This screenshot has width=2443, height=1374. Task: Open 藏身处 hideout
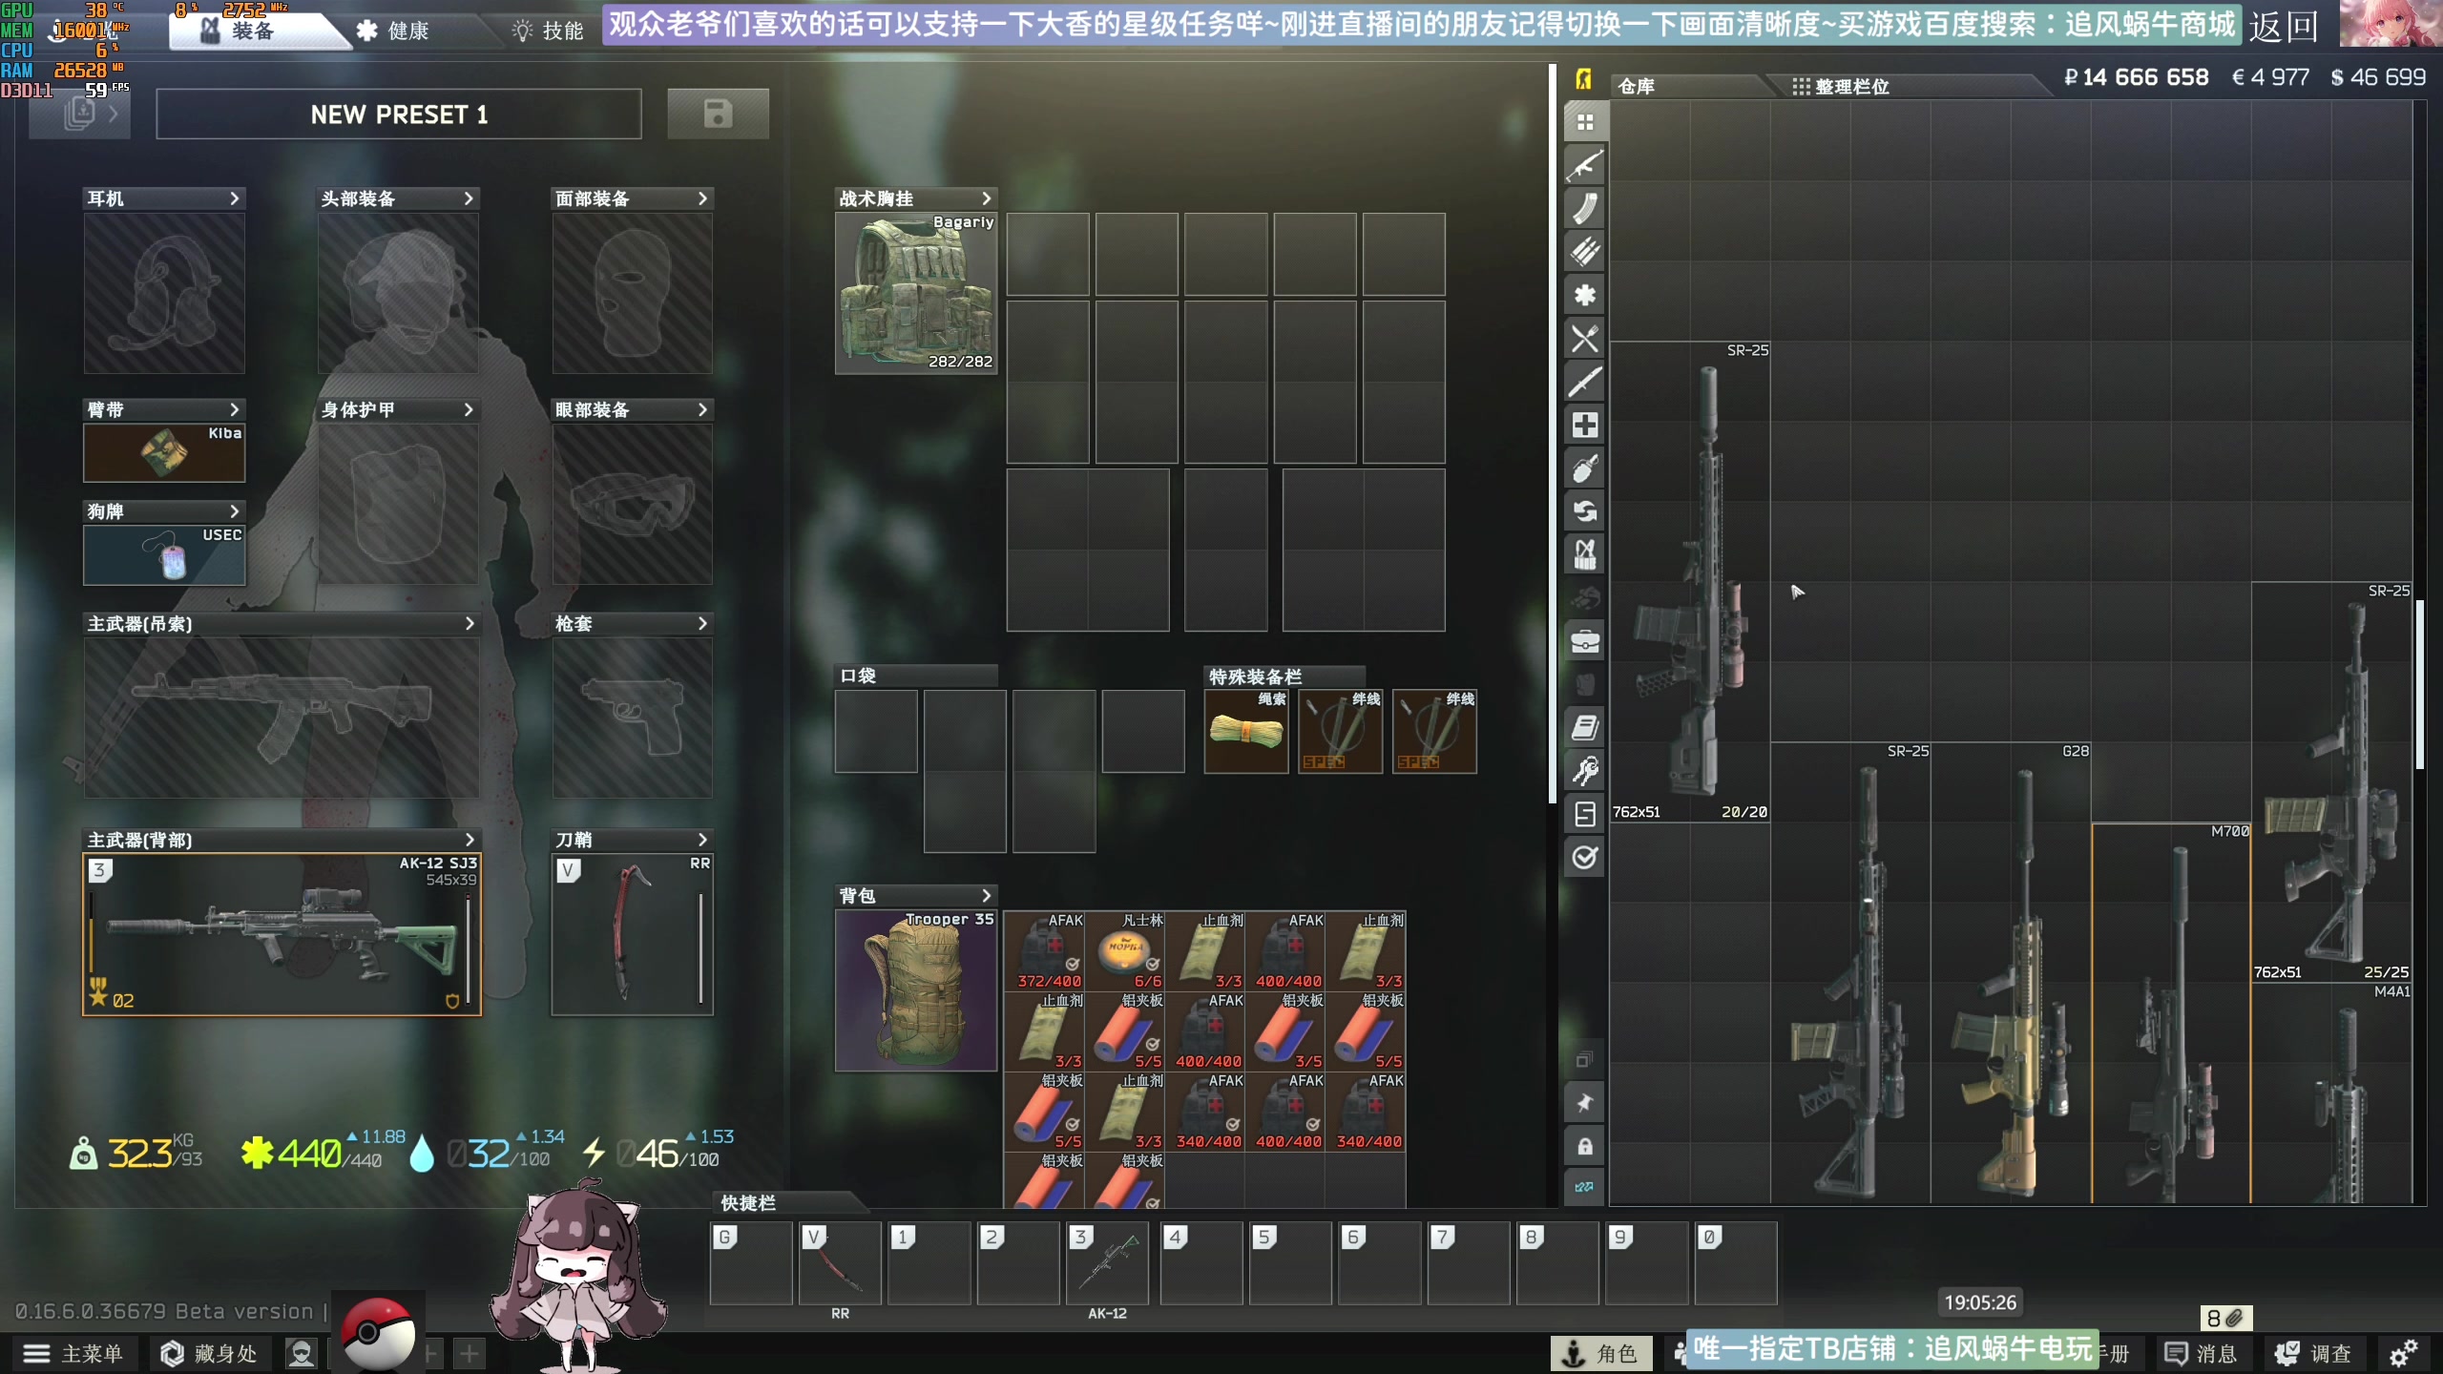pyautogui.click(x=210, y=1353)
